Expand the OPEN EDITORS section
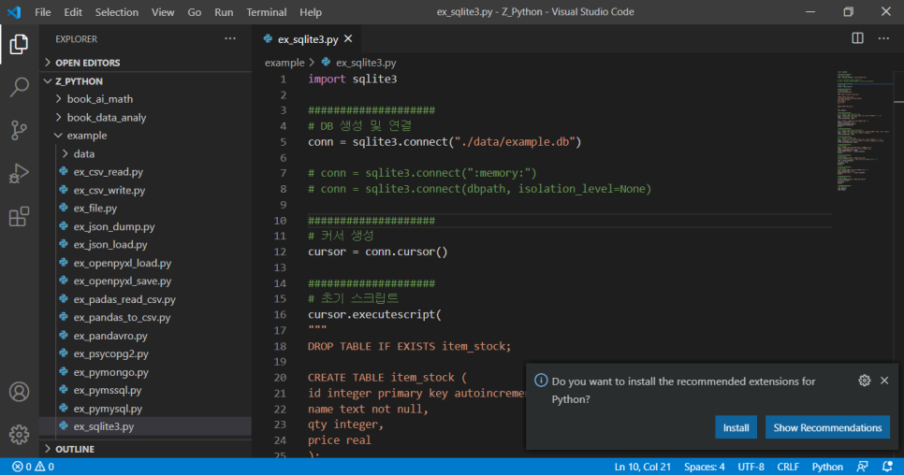 click(x=145, y=63)
